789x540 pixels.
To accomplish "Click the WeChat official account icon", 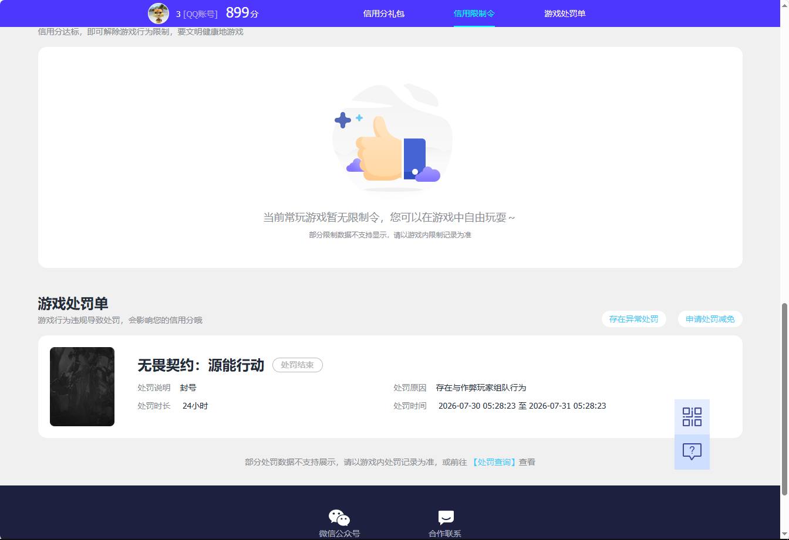I will pos(339,517).
